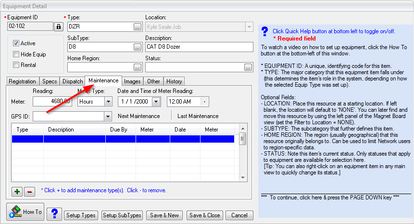Toggle Quick Help with blue question button
Viewport: 414px width, 224px height.
pos(54,214)
